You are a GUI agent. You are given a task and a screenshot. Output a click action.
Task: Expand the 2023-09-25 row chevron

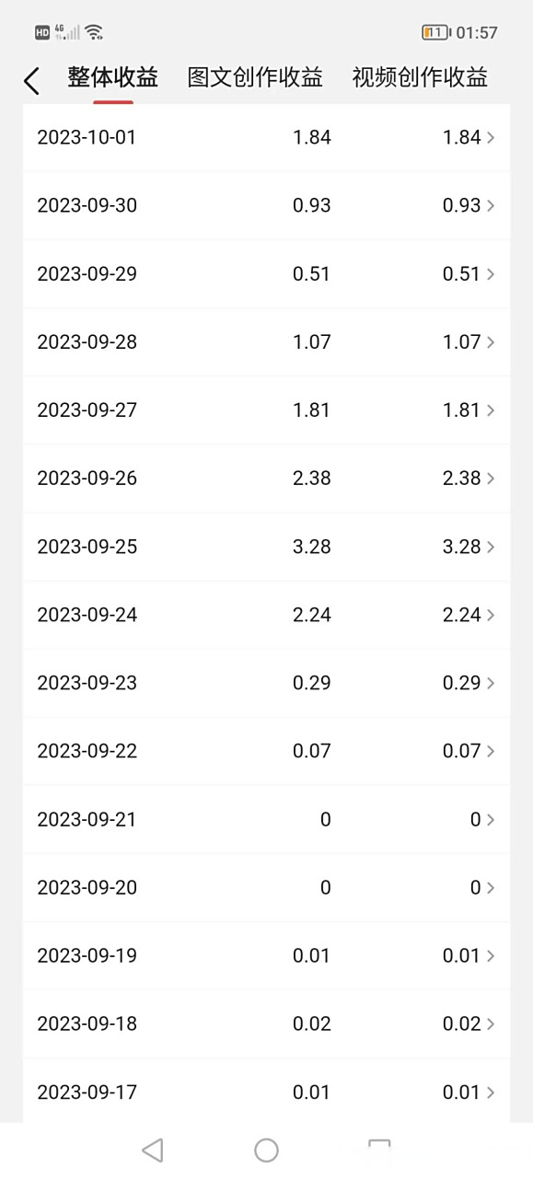tap(491, 547)
